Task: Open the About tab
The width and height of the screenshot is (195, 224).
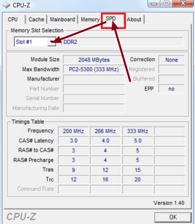Action: (134, 19)
